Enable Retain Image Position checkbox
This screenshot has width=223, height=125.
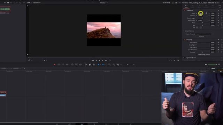[x=197, y=55]
